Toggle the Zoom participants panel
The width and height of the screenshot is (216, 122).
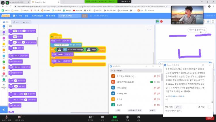93,117
